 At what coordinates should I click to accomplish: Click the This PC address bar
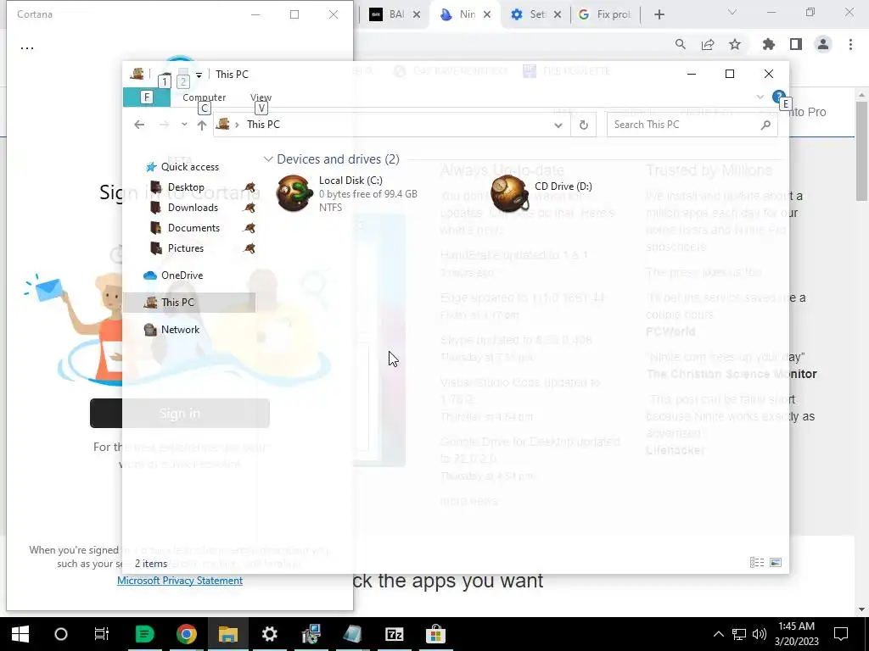tap(391, 125)
